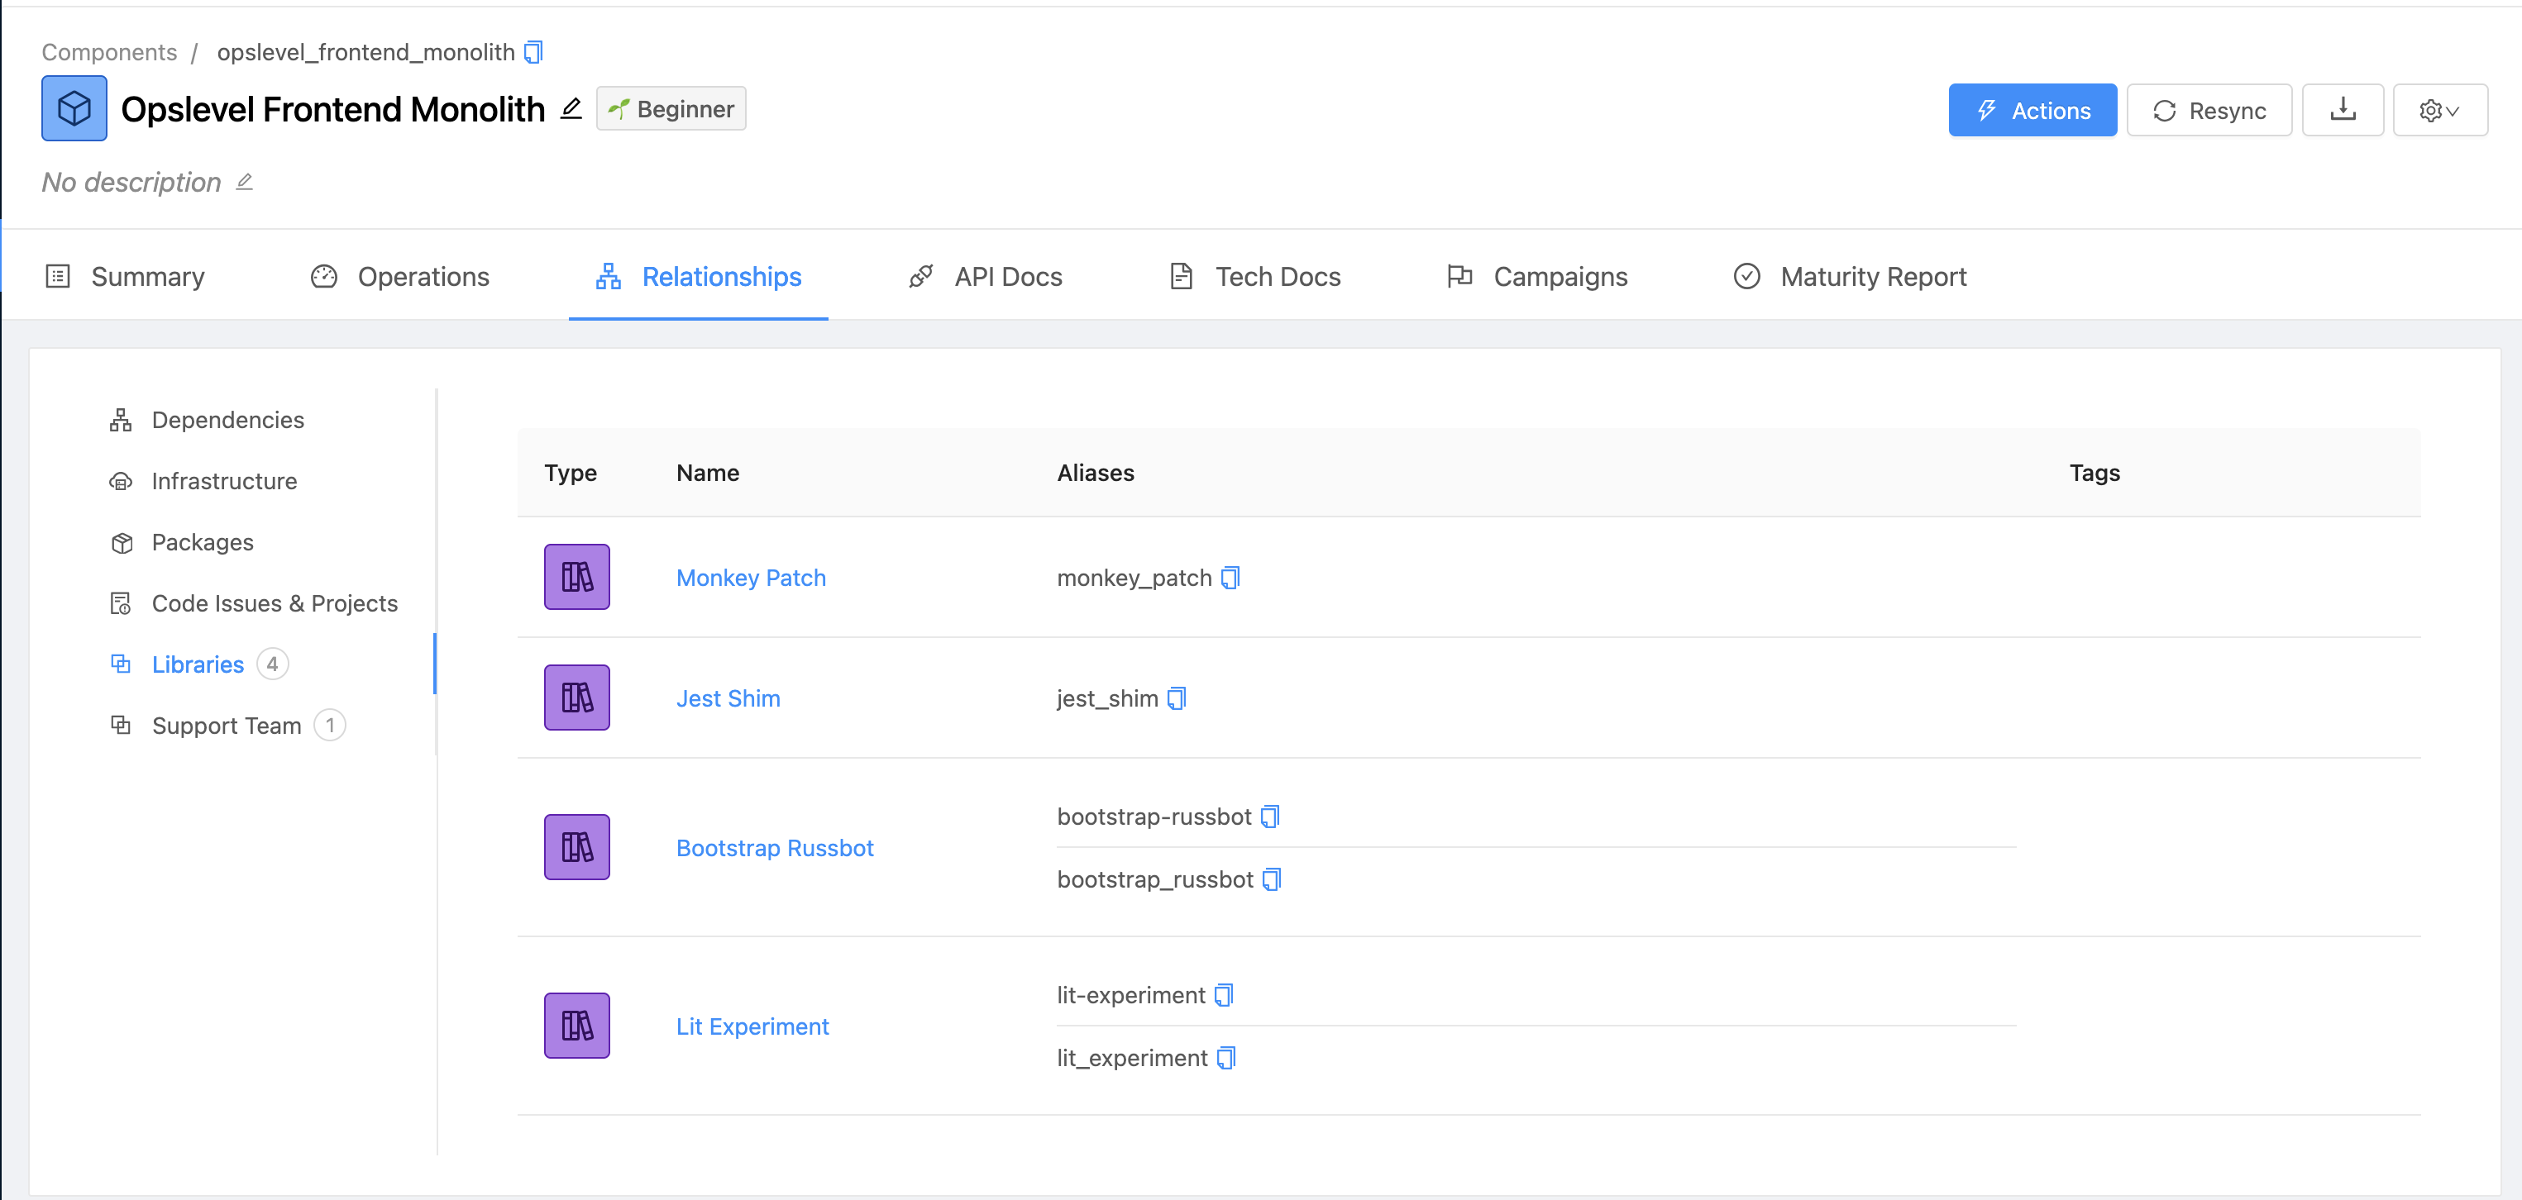Open Code Issues & Projects section
This screenshot has width=2522, height=1200.
click(275, 603)
